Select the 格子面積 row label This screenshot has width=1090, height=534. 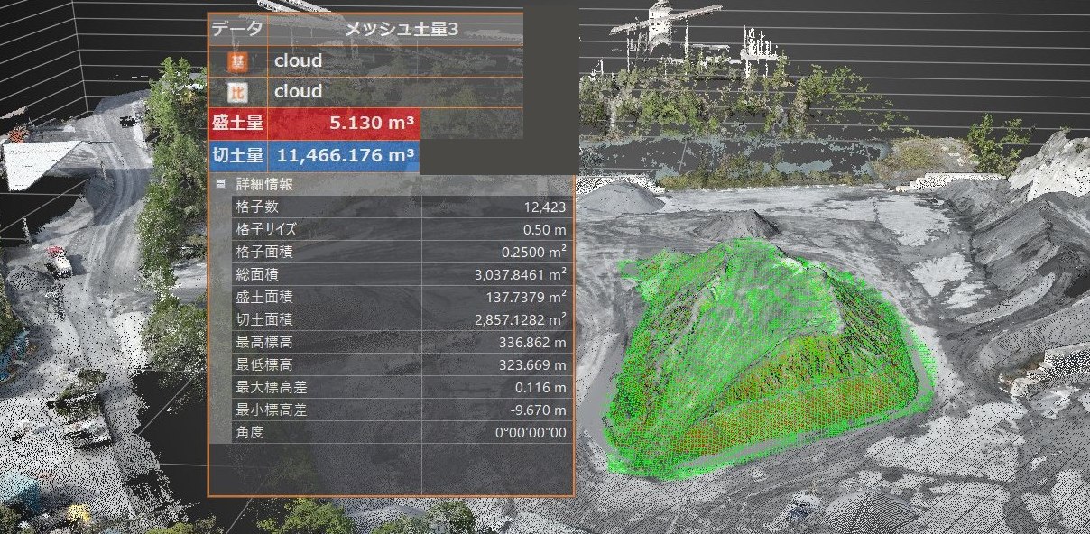(263, 252)
